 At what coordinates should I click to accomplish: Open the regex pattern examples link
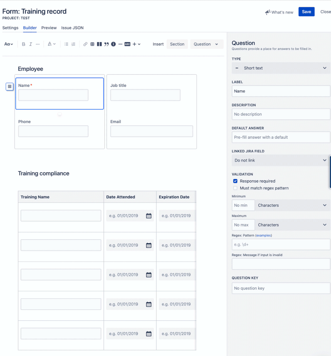coord(264,236)
